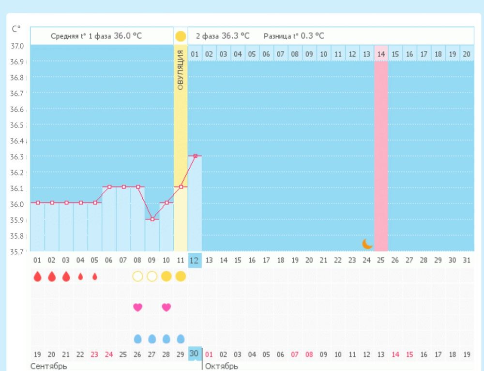
Task: Select the highlighted cycle day 12 label
Action: tap(195, 260)
